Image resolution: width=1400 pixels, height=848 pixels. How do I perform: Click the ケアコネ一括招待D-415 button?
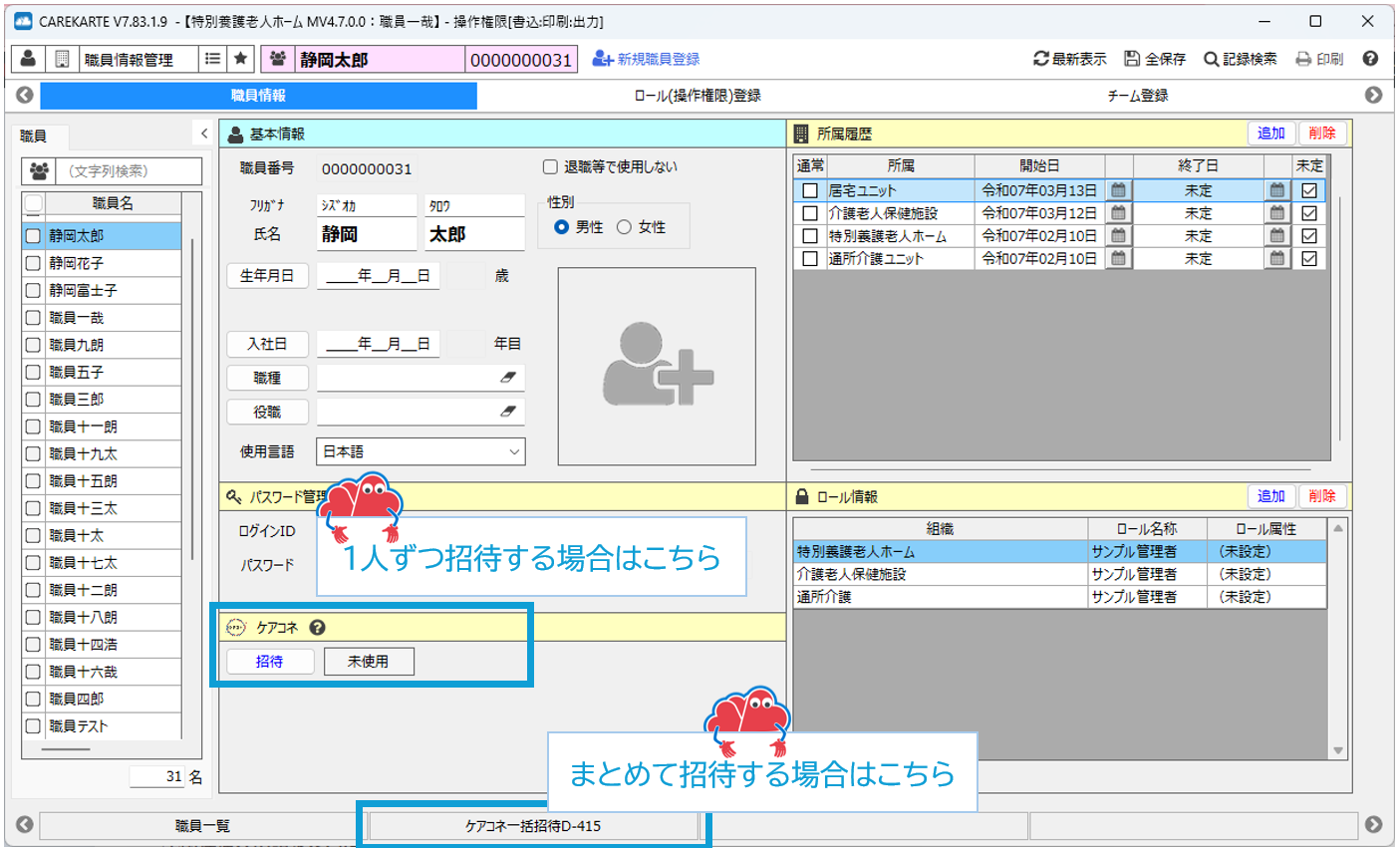tap(533, 825)
